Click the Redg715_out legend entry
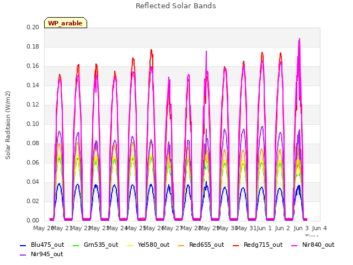353x265 pixels. [258, 245]
